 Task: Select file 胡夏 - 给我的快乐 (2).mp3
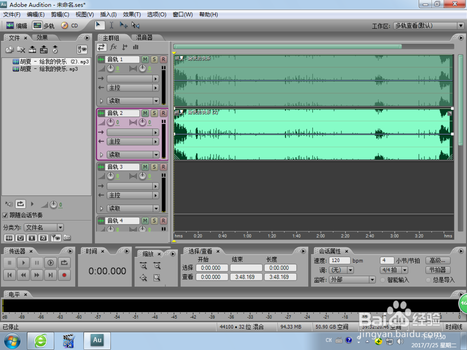pos(51,62)
